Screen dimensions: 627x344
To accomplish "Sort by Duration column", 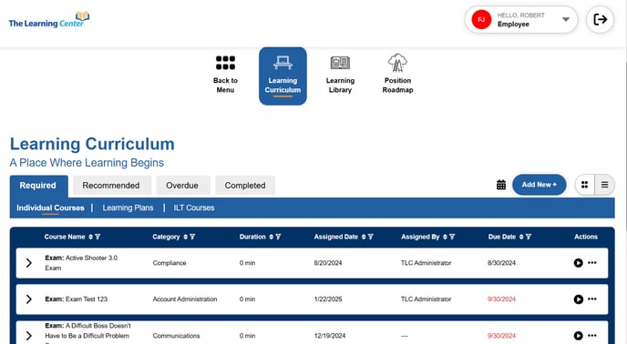I will [x=272, y=237].
